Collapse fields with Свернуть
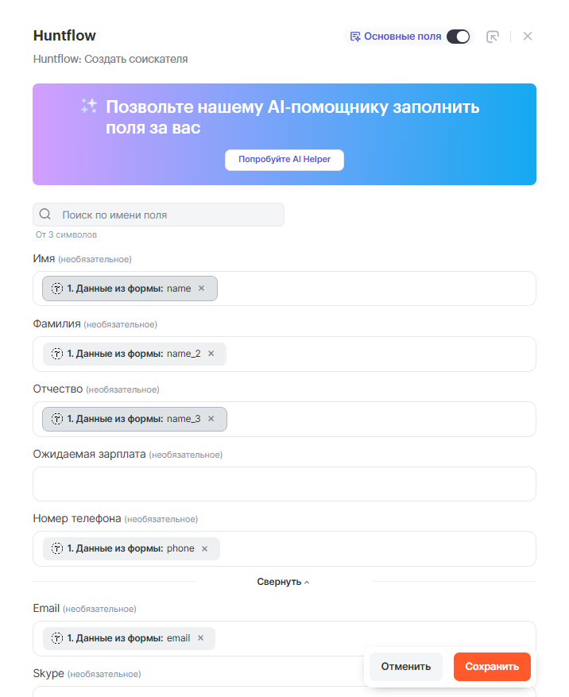The width and height of the screenshot is (569, 697). (x=284, y=582)
